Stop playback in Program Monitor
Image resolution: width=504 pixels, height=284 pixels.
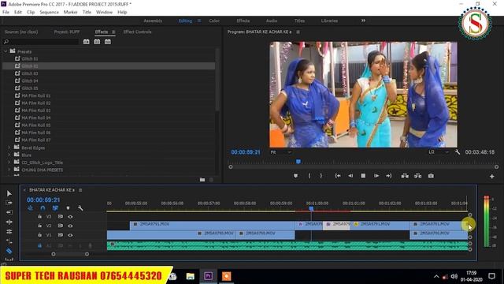click(x=363, y=176)
